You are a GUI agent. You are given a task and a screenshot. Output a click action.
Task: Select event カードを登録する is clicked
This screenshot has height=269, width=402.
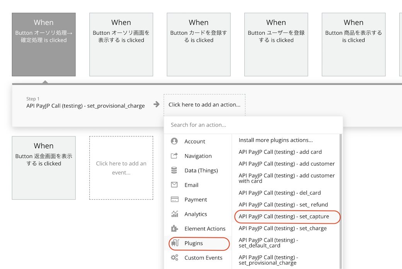[x=199, y=44]
